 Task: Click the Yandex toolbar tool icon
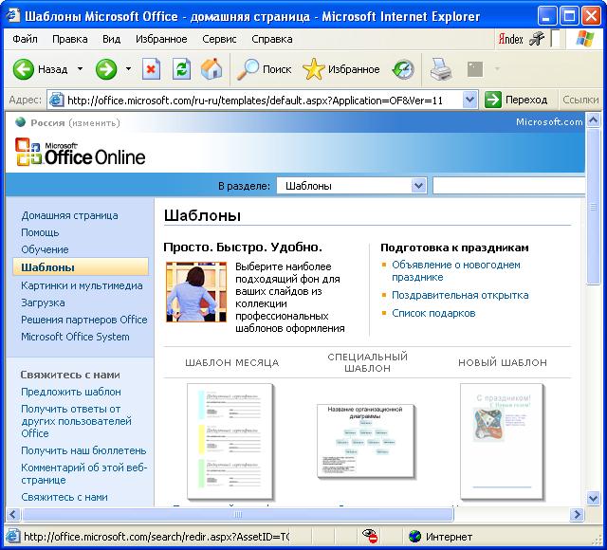537,39
